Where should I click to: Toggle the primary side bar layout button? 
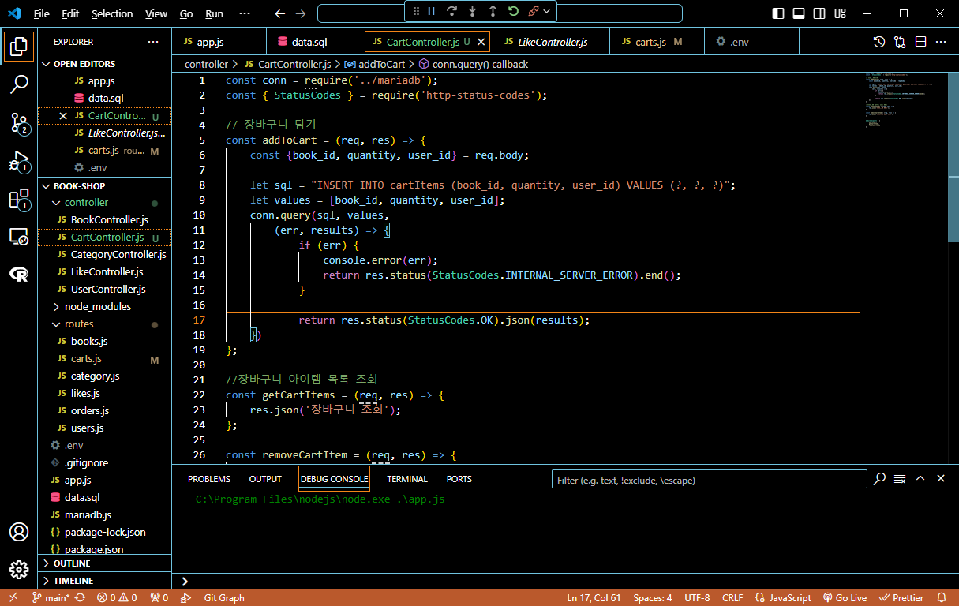778,13
